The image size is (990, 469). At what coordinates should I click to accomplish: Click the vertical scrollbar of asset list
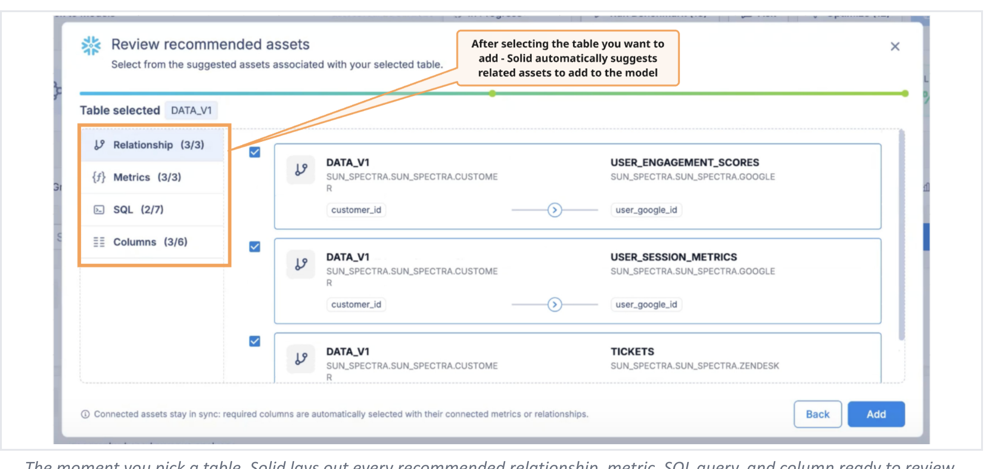point(902,235)
